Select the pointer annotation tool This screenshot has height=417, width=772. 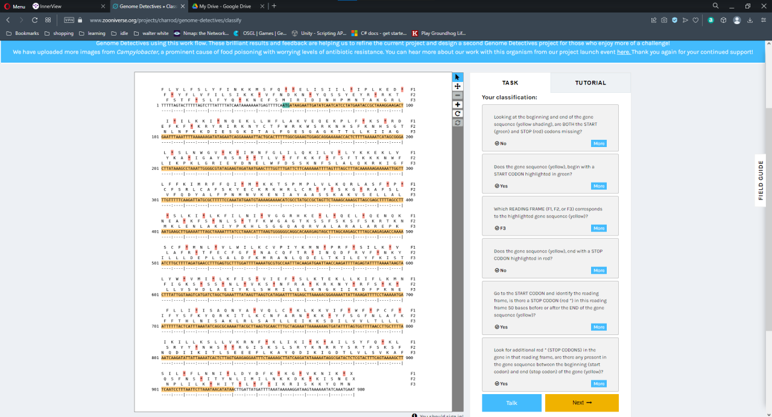tap(458, 77)
